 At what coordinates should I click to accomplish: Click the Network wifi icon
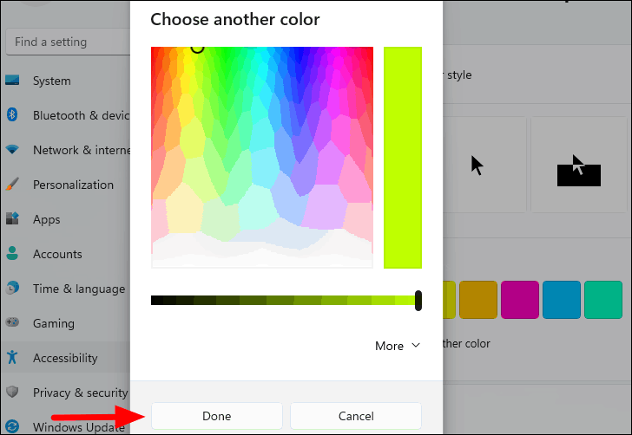point(12,150)
